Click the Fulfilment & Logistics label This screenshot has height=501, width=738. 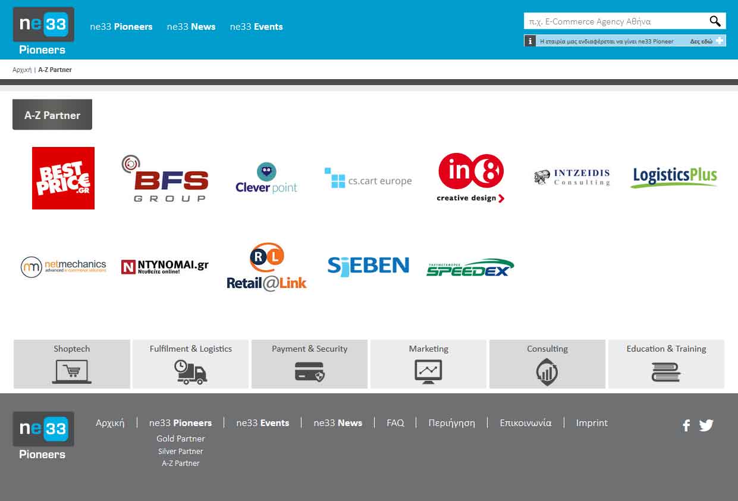point(191,349)
